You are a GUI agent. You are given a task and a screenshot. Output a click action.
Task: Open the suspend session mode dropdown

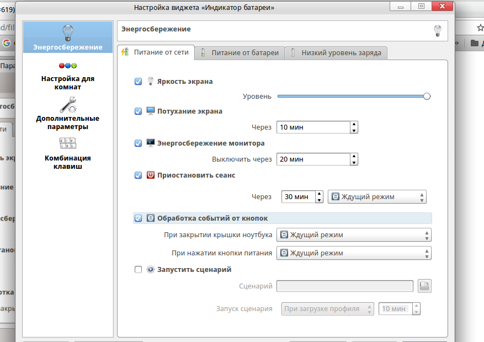click(x=377, y=197)
